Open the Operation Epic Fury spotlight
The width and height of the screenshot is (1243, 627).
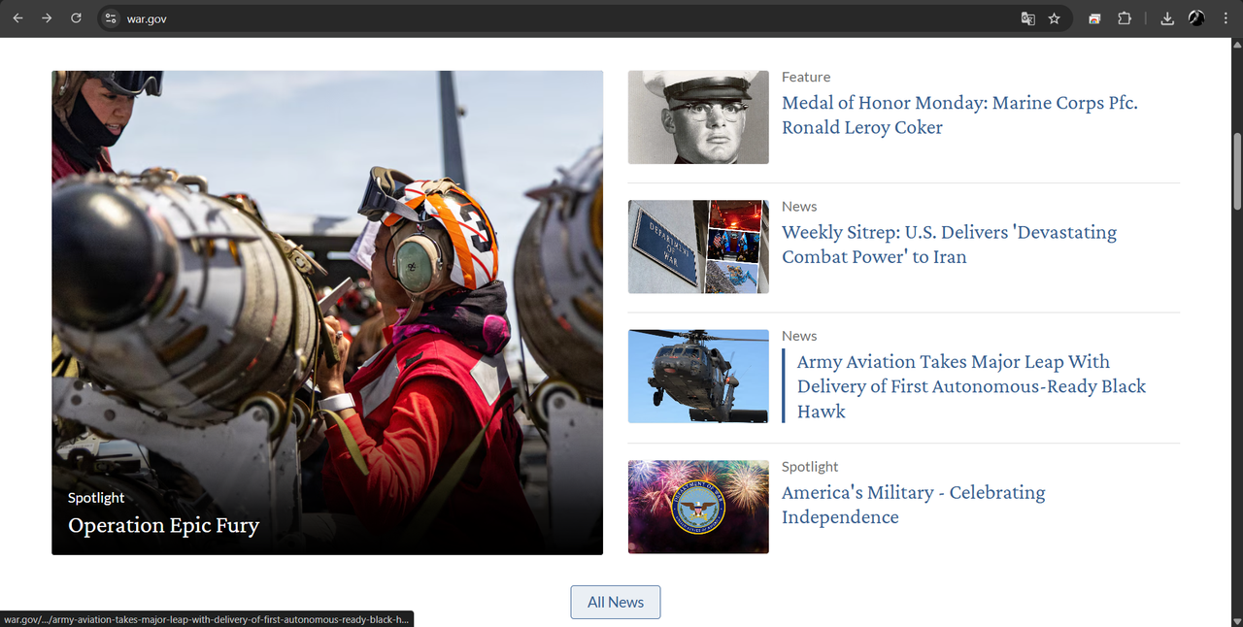tap(163, 526)
